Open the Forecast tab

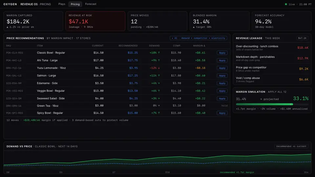pos(91,4)
